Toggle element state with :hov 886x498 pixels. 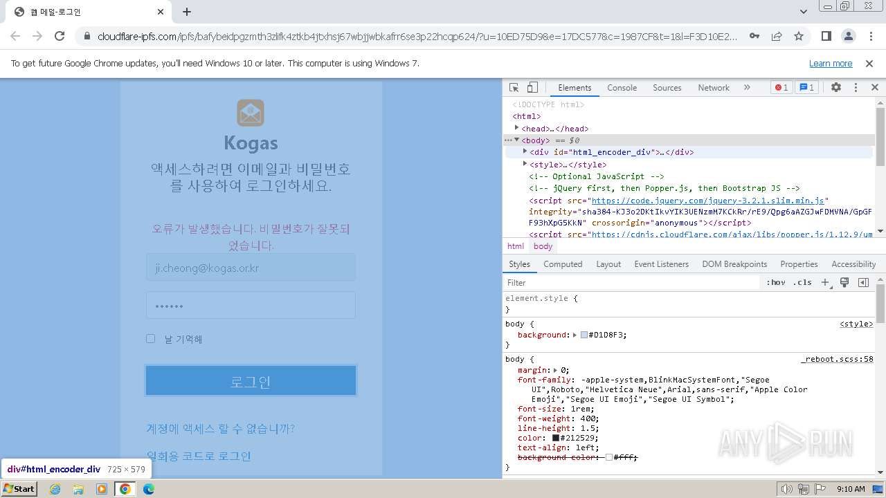click(x=776, y=282)
